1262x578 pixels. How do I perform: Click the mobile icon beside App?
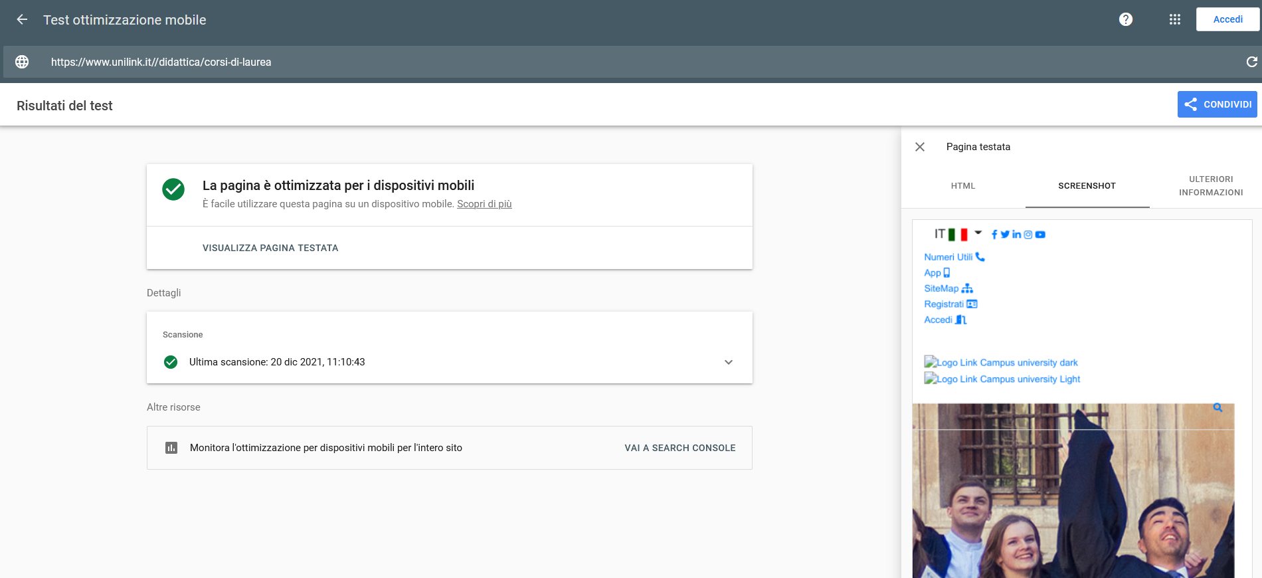click(x=946, y=272)
